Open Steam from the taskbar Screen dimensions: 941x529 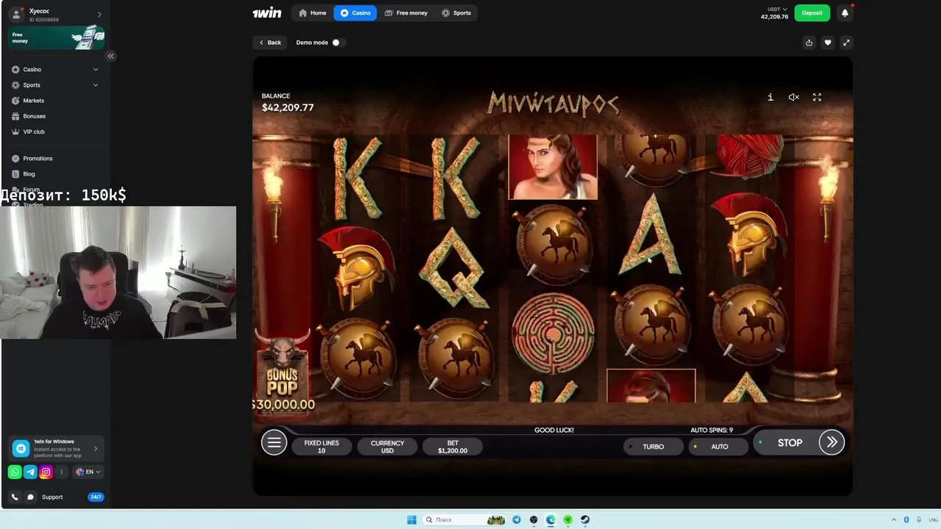click(585, 519)
